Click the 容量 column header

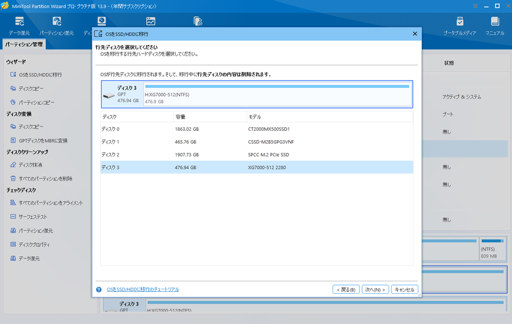(x=210, y=117)
